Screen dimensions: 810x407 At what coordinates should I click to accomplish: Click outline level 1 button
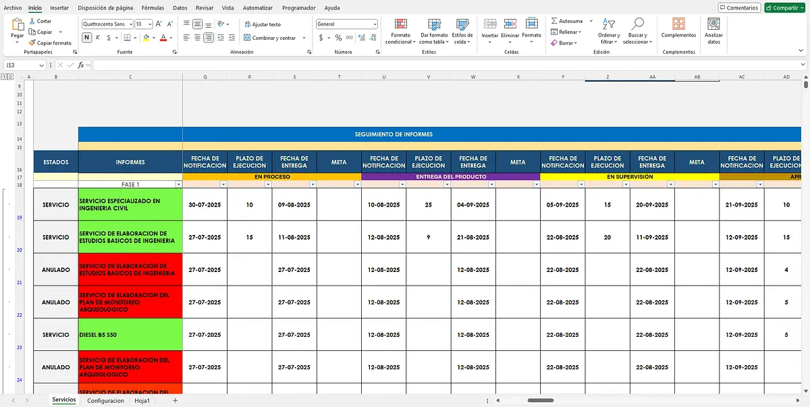(x=3, y=77)
